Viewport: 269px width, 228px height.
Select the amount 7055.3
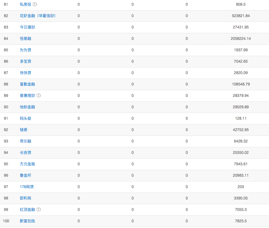241,209
